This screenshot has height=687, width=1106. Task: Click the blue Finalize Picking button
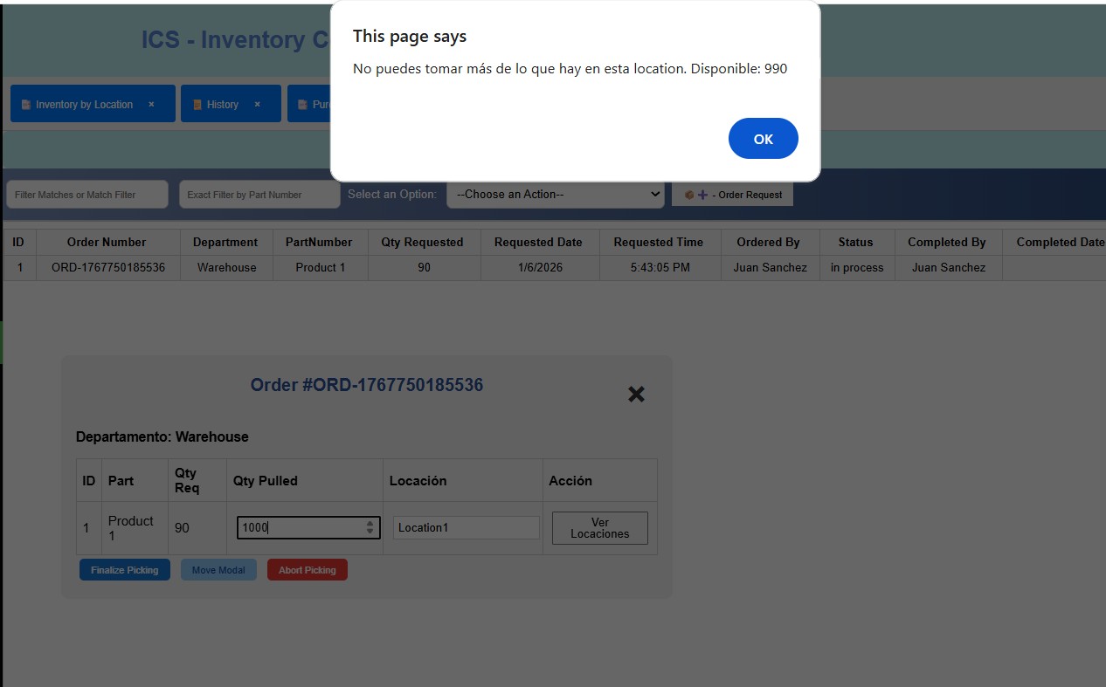pyautogui.click(x=124, y=570)
